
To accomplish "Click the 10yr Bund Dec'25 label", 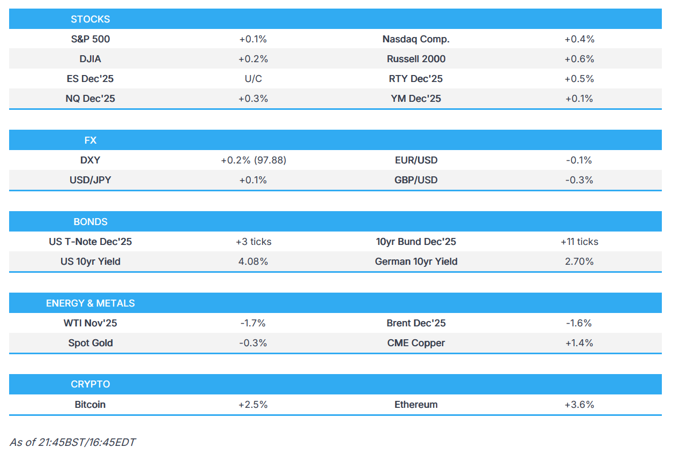I will pos(416,242).
